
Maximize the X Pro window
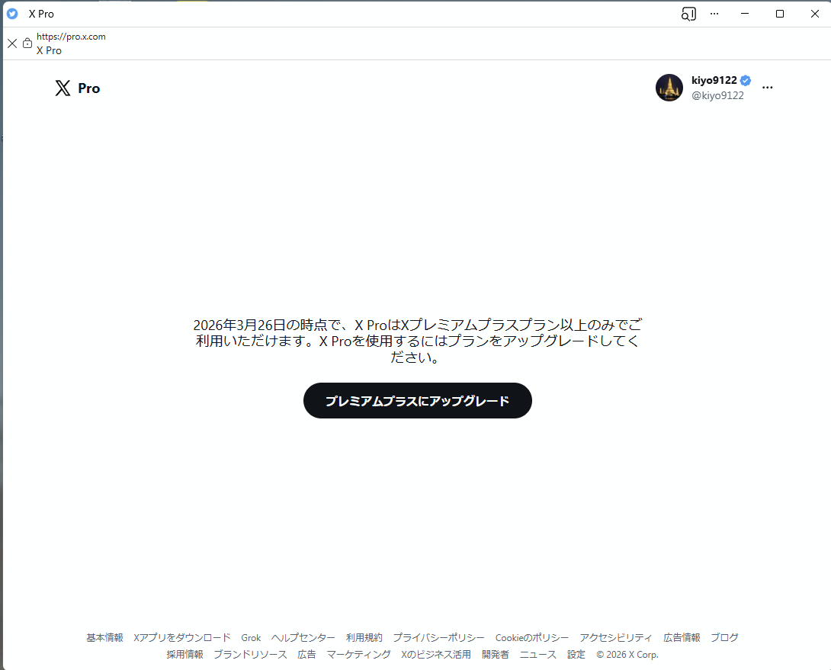coord(780,14)
